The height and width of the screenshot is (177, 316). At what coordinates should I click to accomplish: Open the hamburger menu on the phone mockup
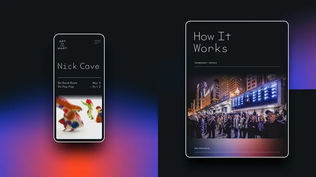98,42
